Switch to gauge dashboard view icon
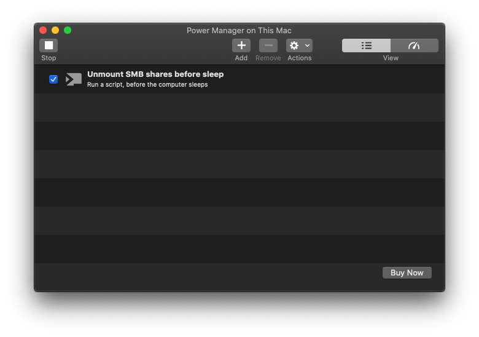479x337 pixels. (x=415, y=46)
